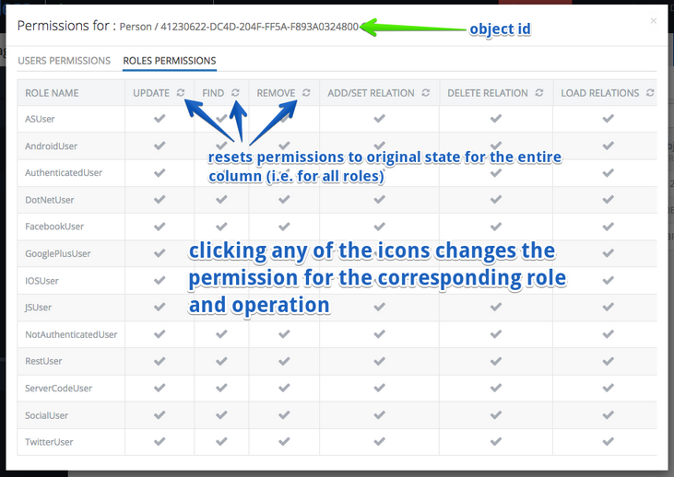674x477 pixels.
Task: Toggle UPDATE permission for IOSUser
Action: point(160,280)
